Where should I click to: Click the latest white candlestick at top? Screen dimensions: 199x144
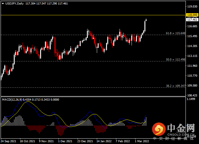point(146,20)
